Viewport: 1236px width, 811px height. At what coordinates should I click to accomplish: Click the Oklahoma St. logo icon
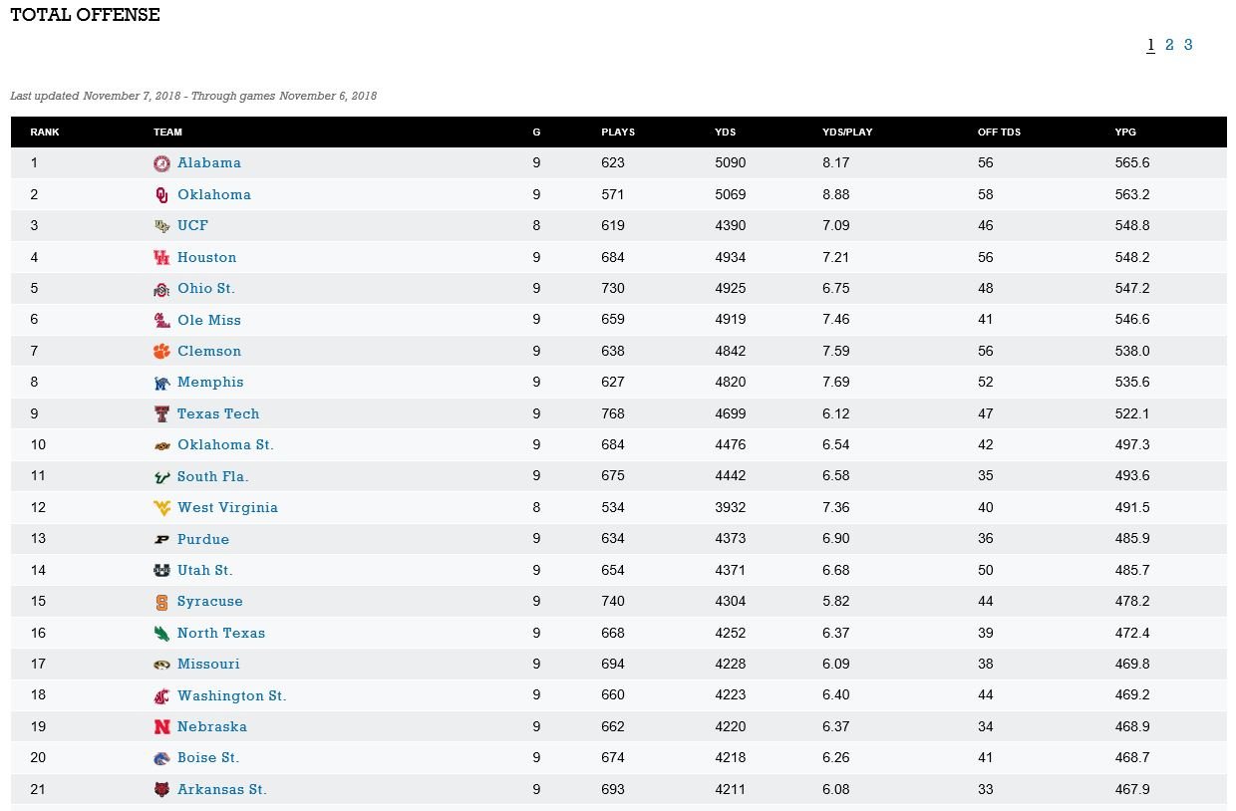(x=161, y=445)
